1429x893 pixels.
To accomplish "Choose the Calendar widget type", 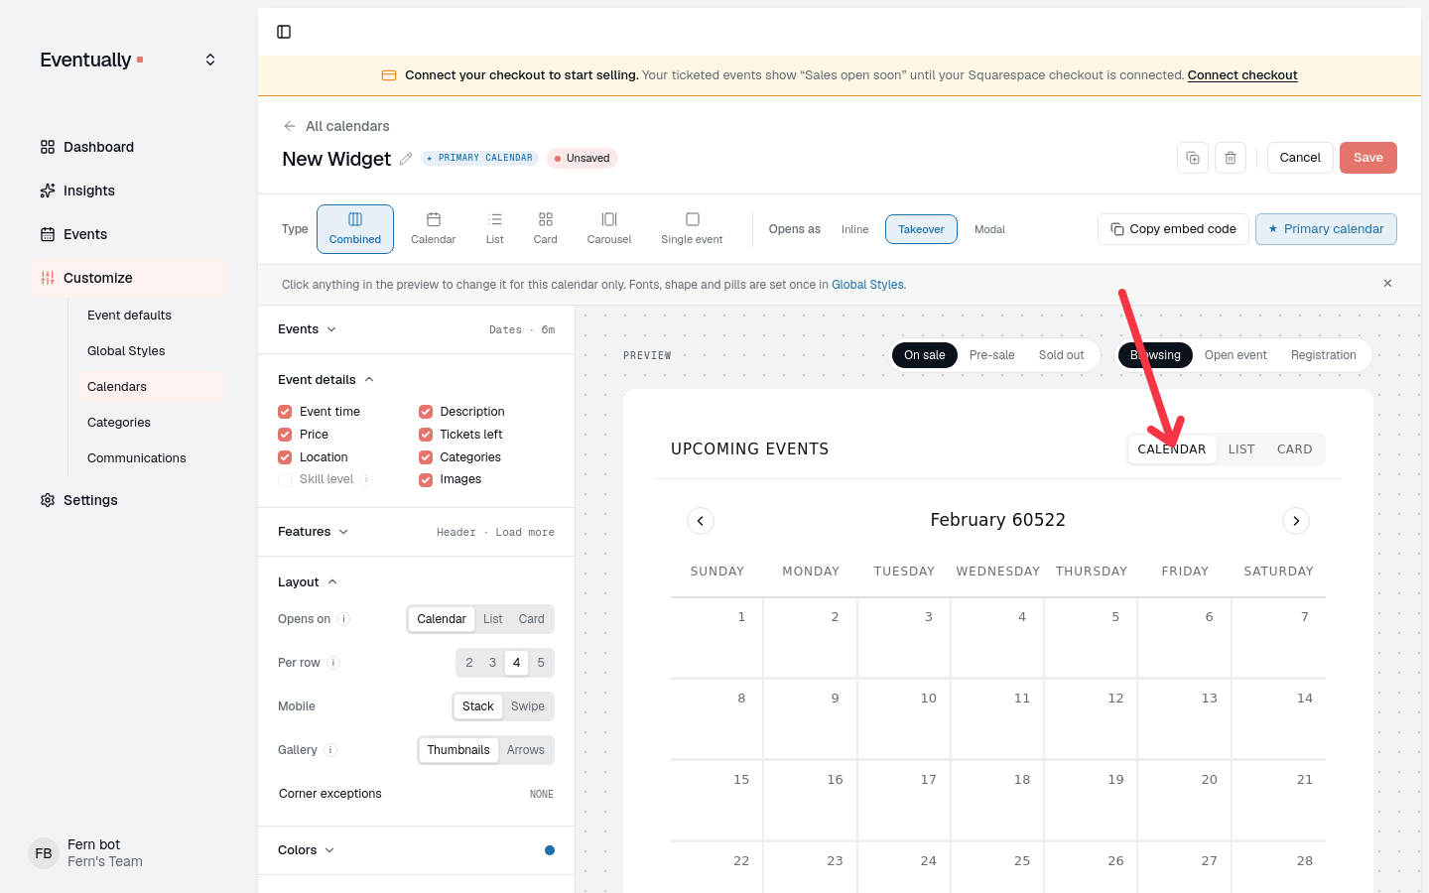I will tap(434, 229).
